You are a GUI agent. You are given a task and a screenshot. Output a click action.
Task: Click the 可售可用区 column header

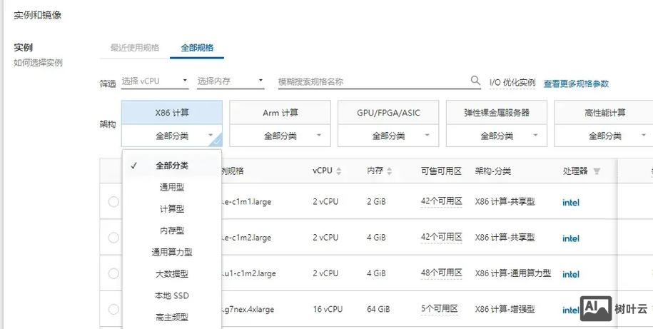pos(441,171)
